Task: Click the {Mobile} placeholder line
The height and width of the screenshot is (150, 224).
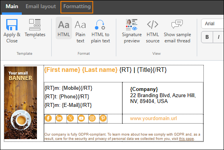Action: coord(68,88)
